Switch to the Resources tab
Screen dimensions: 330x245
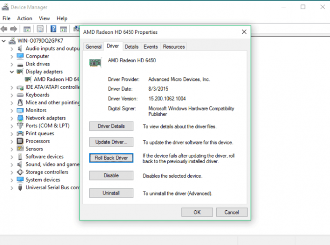click(174, 47)
